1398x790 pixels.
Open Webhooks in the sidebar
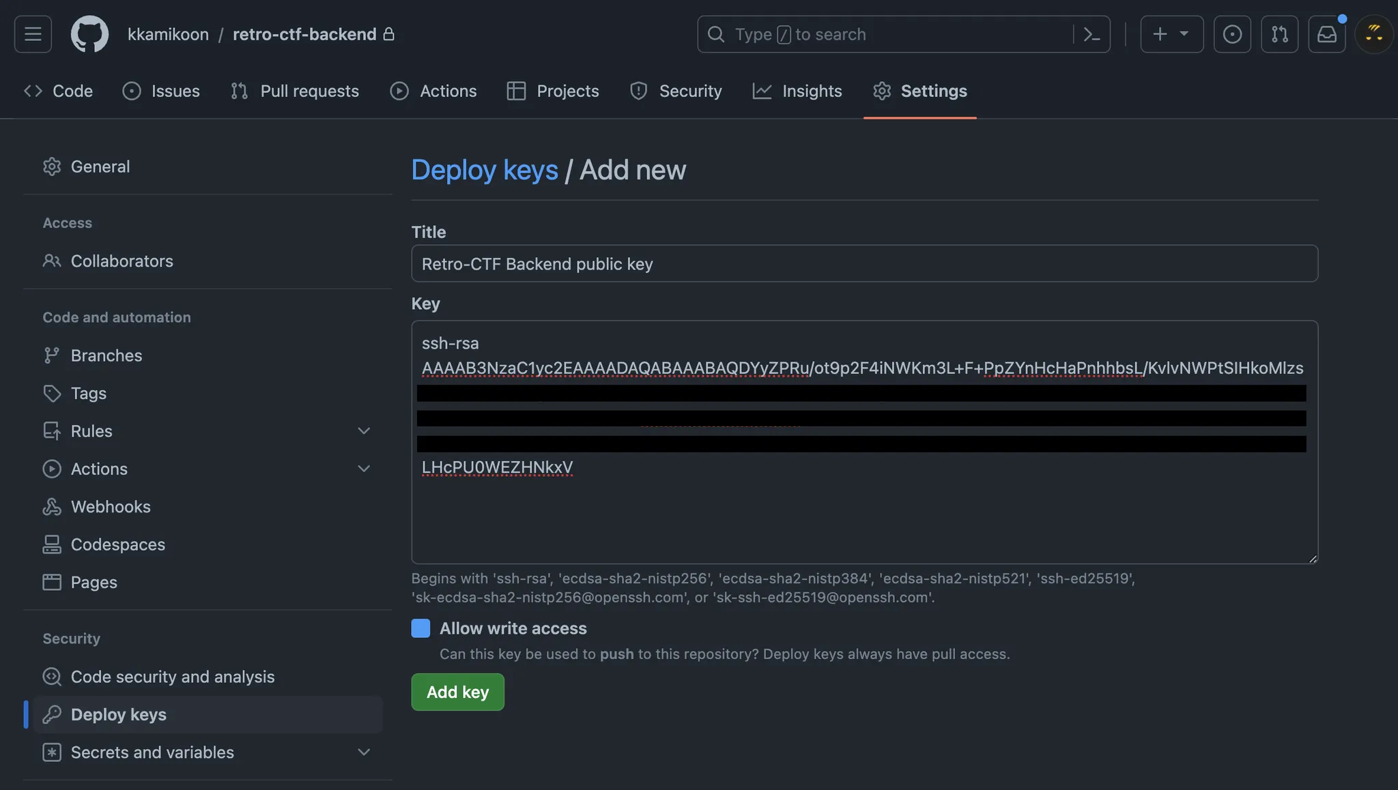111,506
